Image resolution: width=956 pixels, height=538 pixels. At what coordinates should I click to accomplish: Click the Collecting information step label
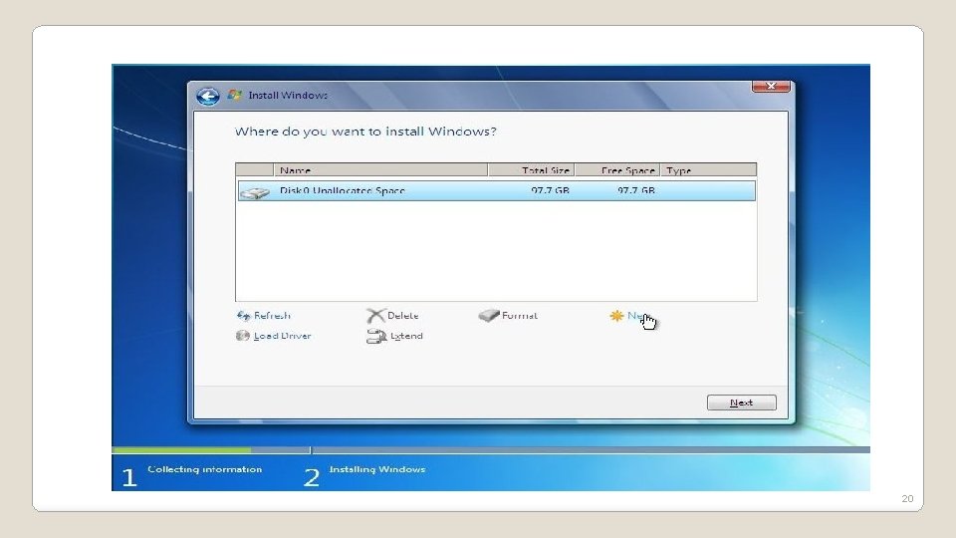click(205, 469)
